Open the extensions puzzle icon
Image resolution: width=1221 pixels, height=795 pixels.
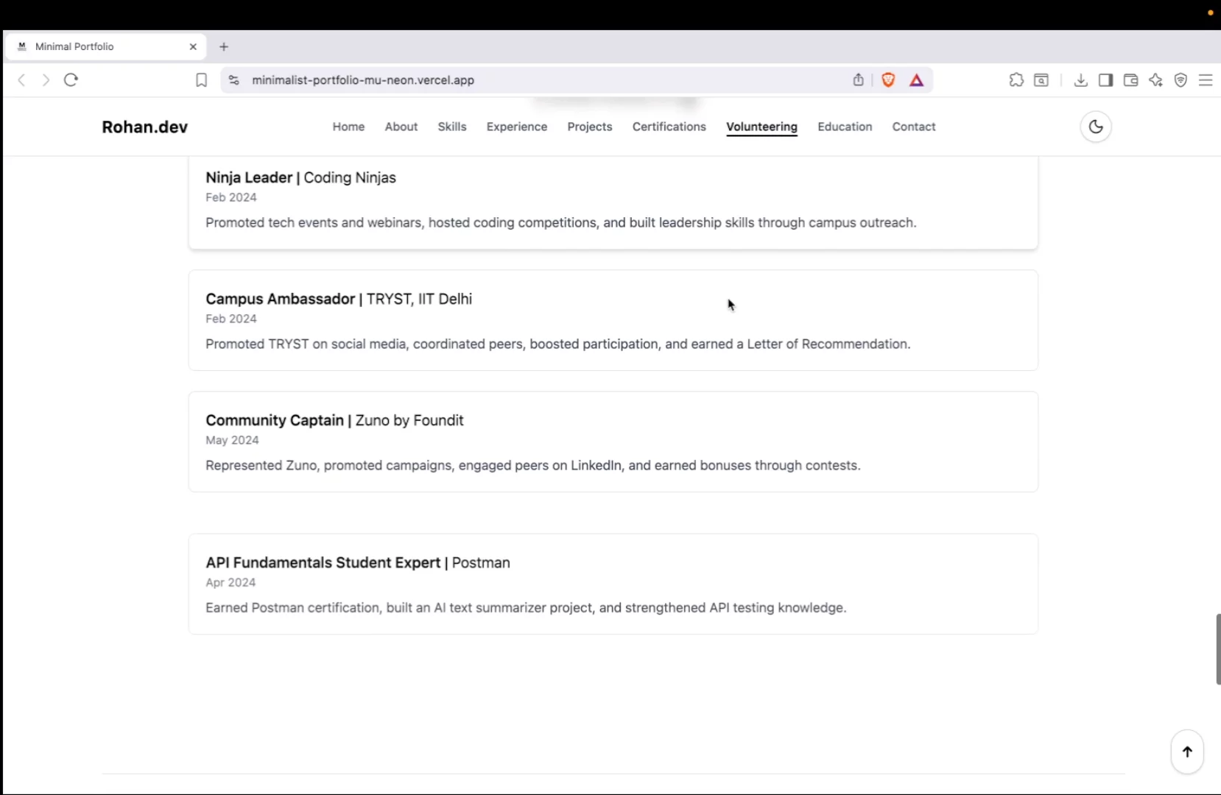[1016, 80]
